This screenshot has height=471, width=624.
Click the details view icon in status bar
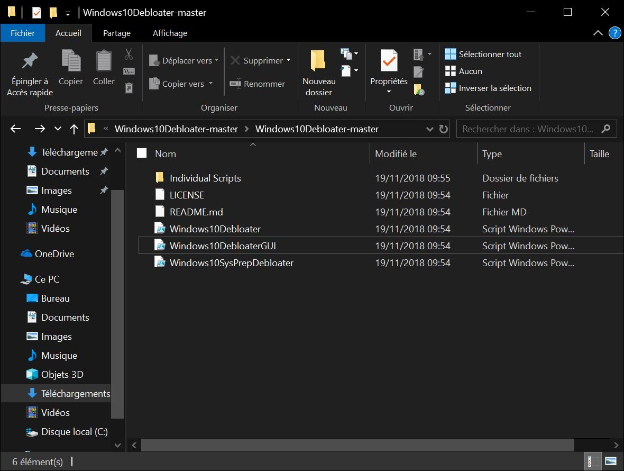click(x=593, y=461)
